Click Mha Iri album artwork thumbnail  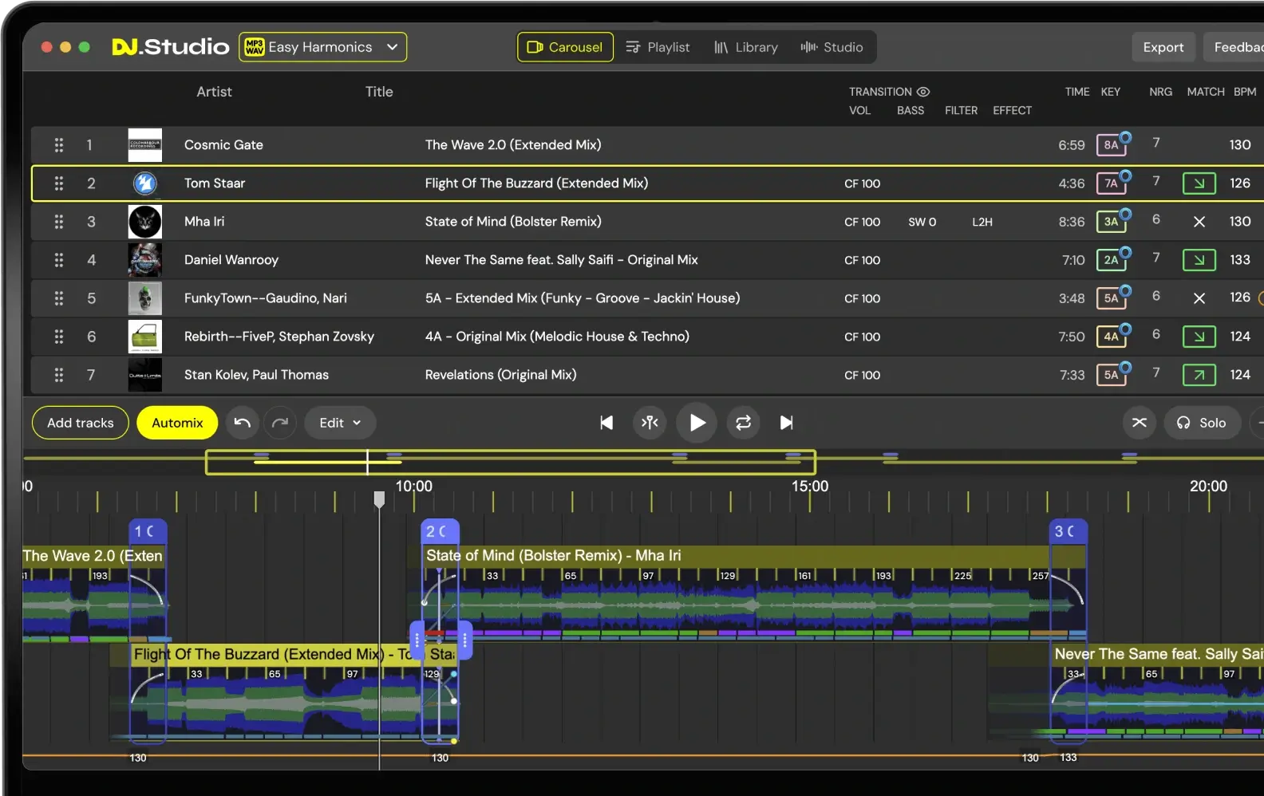[x=145, y=221]
